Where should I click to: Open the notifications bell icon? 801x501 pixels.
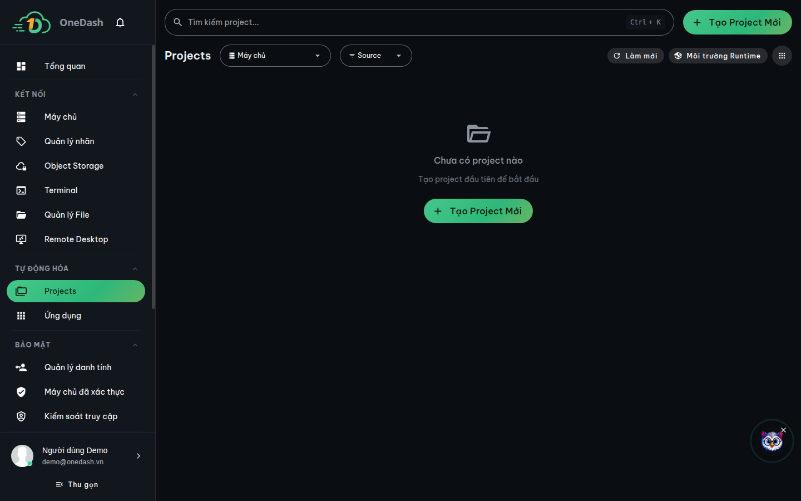click(x=120, y=23)
